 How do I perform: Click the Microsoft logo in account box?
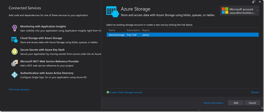[225, 11]
